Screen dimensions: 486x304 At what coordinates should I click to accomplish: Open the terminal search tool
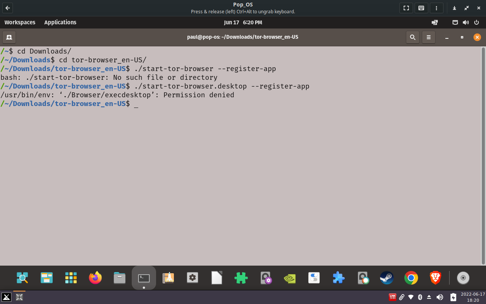coord(412,37)
